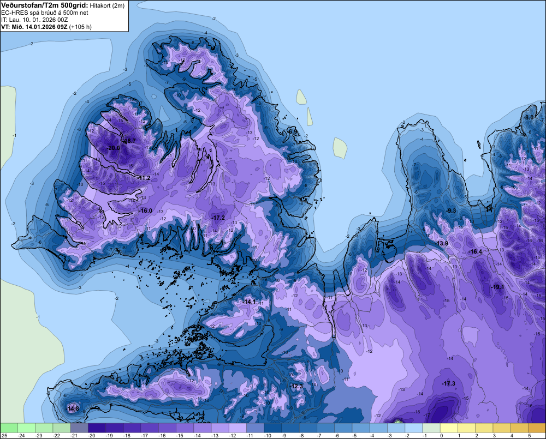546x439 pixels.
Task: Click the bold -16.0 temperature value
Action: pos(146,211)
